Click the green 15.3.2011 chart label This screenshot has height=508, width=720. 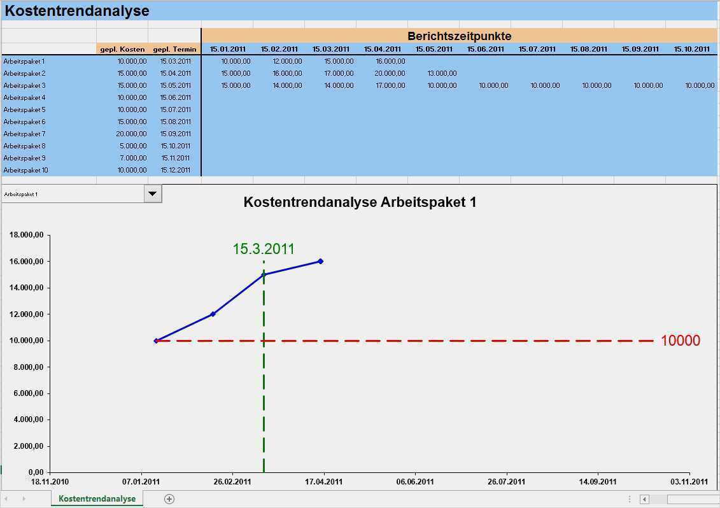click(x=264, y=249)
